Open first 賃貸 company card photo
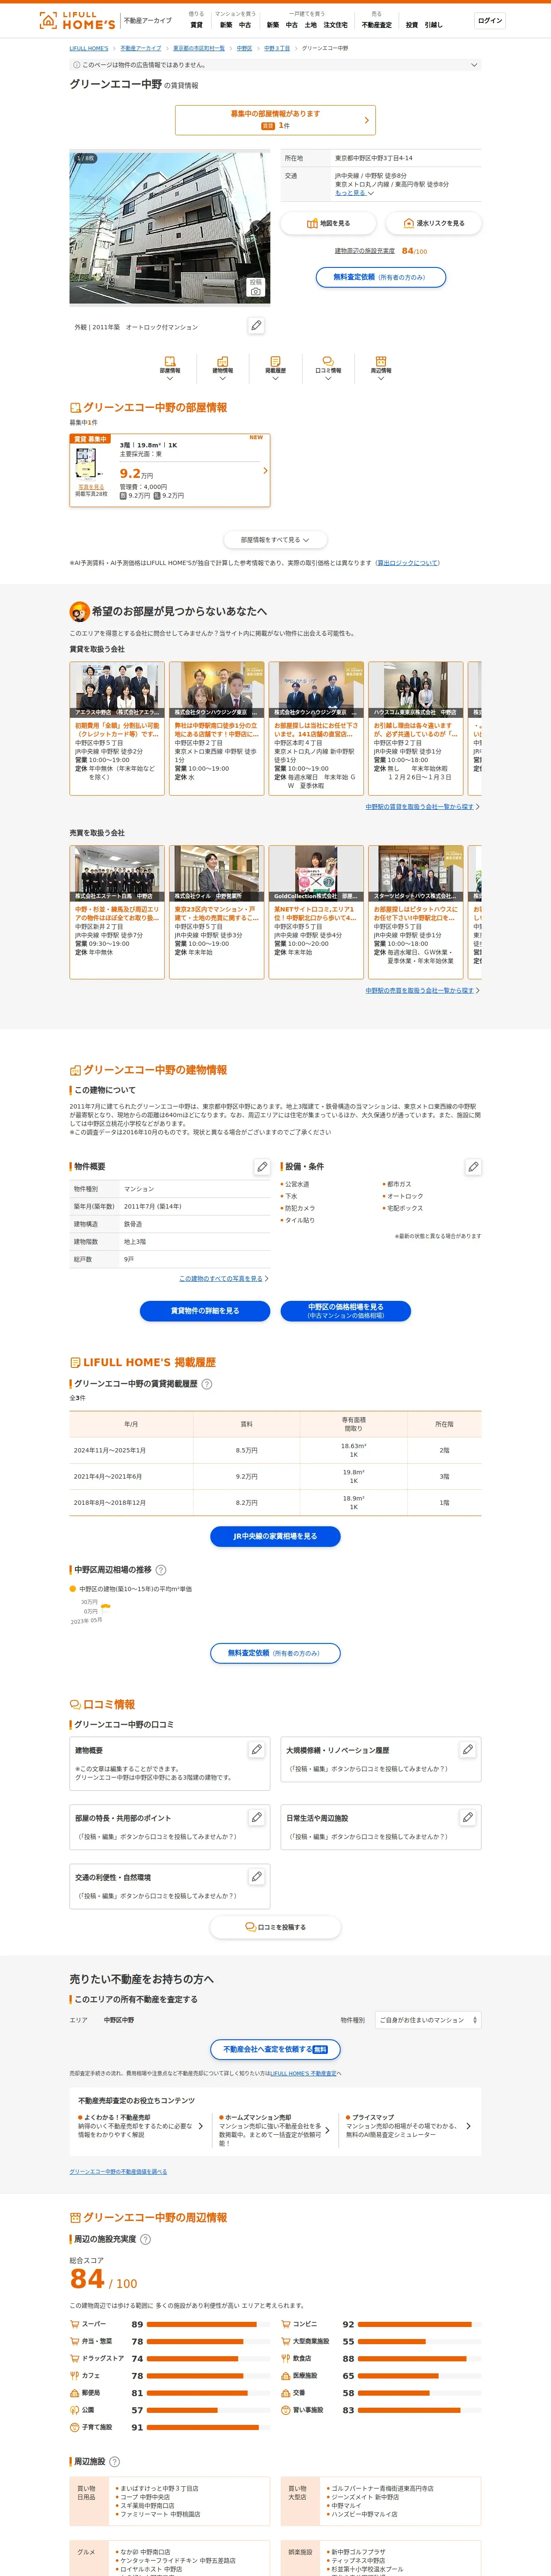The image size is (551, 2576). (x=117, y=689)
